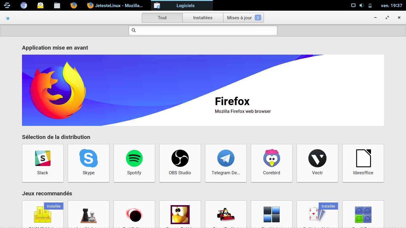Open the Slack app tile
Viewport: 406px width, 228px height.
43,163
